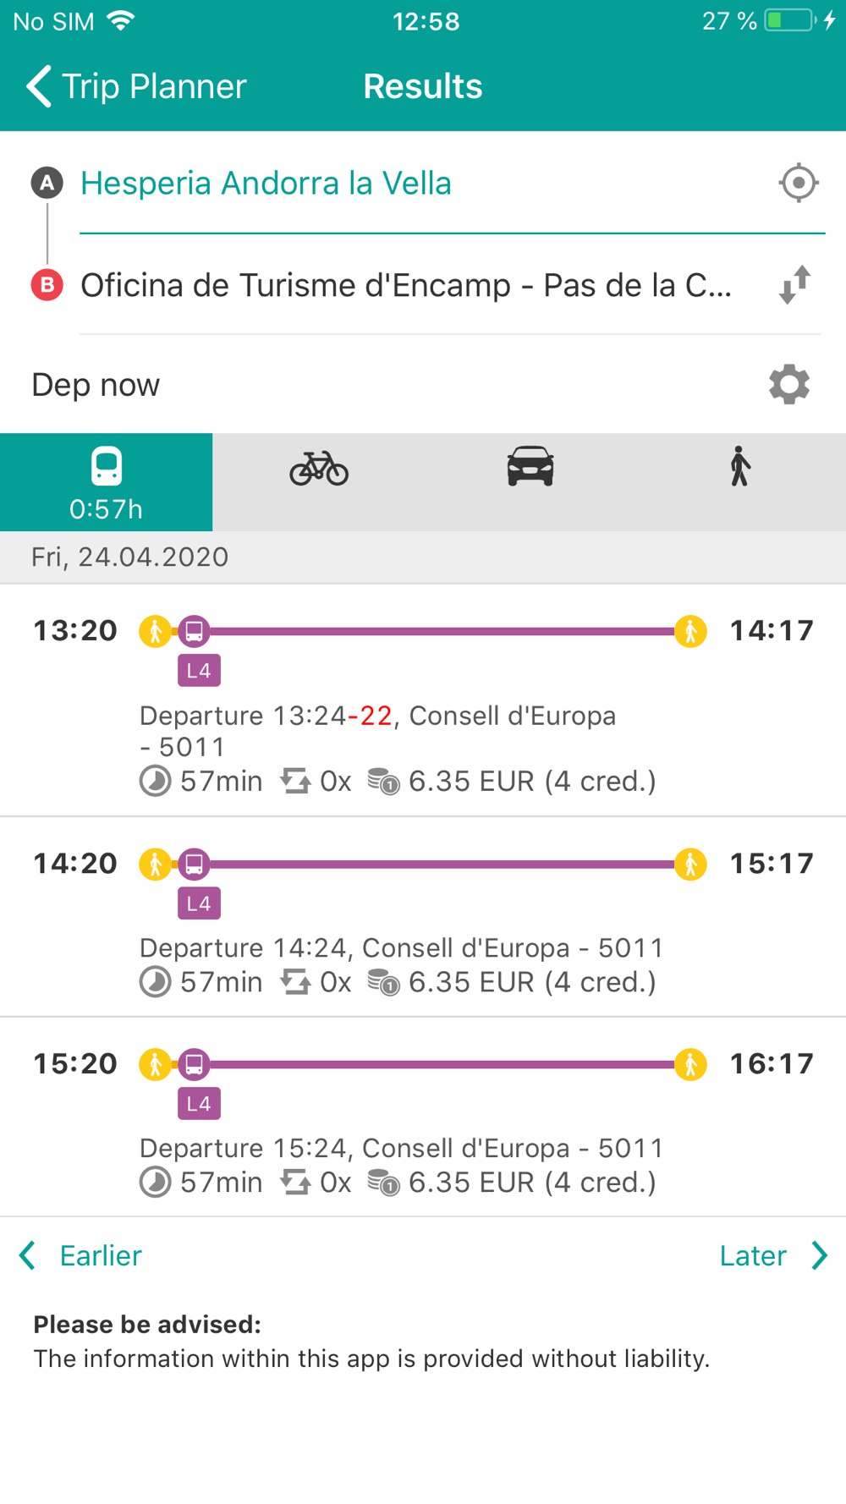Go back to Trip Planner
The width and height of the screenshot is (846, 1504).
(135, 86)
